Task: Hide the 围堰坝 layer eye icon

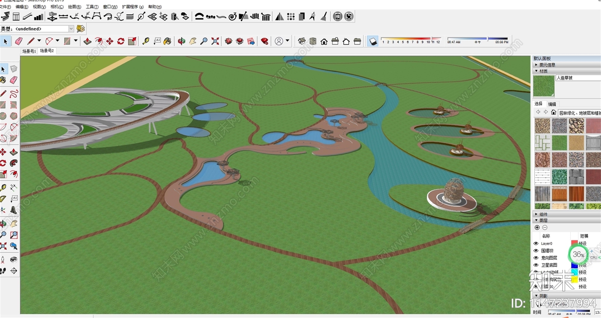Action: coord(536,251)
